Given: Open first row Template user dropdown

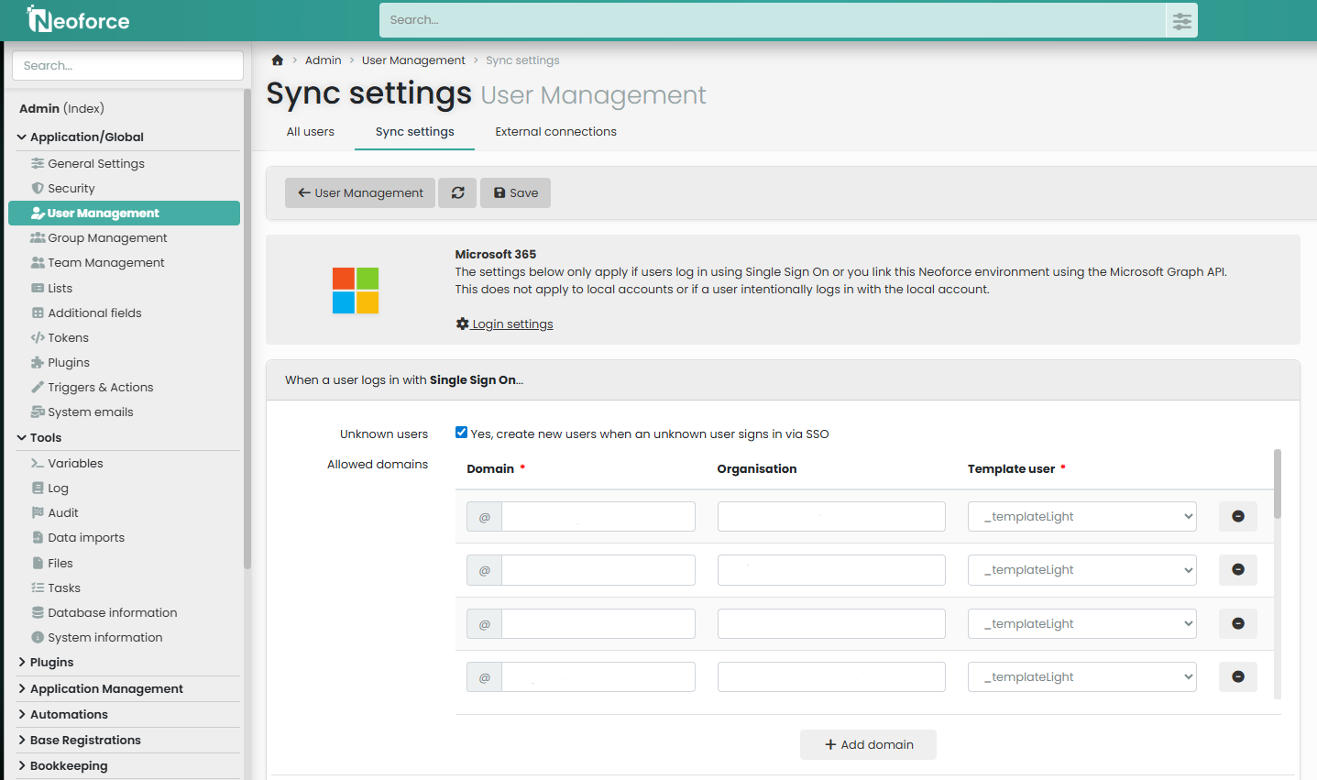Looking at the screenshot, I should pyautogui.click(x=1081, y=516).
